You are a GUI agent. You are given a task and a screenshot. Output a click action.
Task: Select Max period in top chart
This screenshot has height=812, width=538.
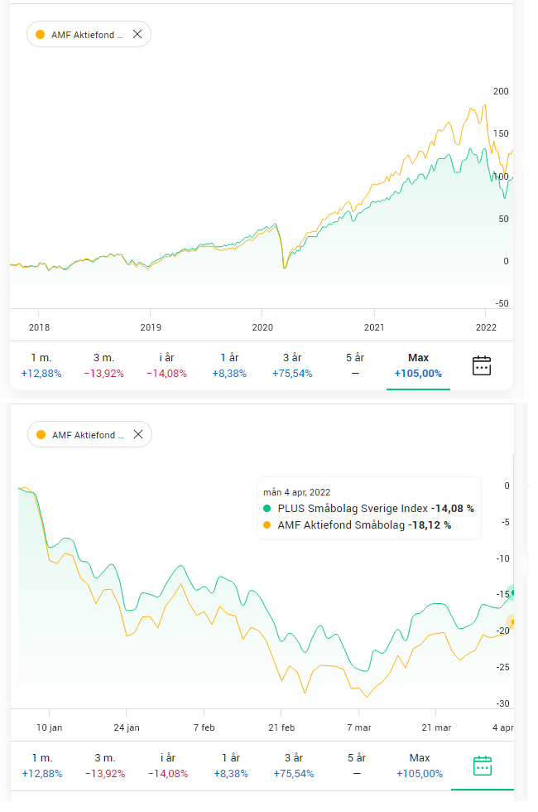[x=418, y=365]
